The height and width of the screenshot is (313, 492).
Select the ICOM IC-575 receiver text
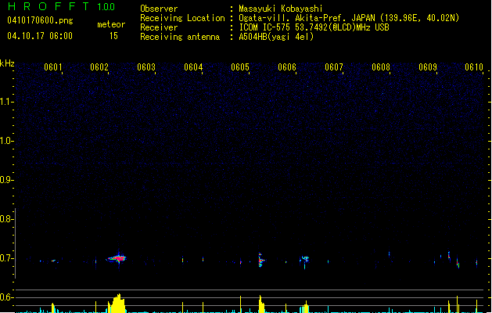click(314, 27)
